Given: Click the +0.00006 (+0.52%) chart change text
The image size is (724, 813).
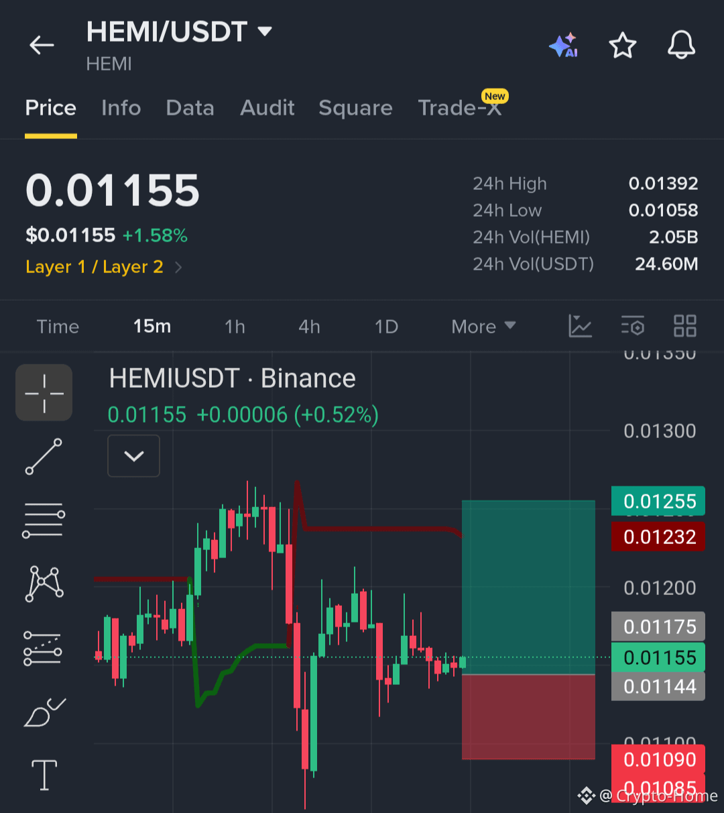Looking at the screenshot, I should (288, 415).
